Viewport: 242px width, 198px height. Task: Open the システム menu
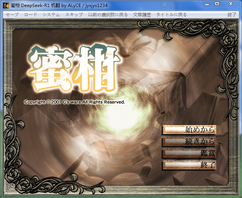(51, 15)
